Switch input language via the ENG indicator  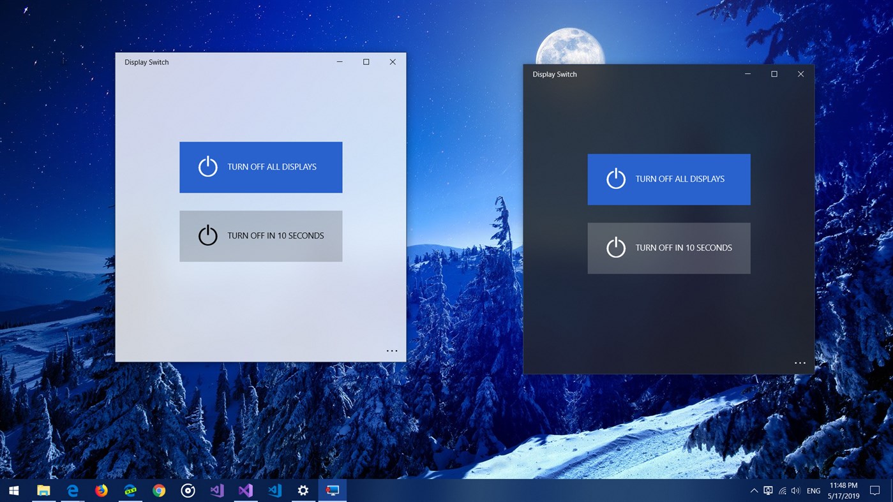point(813,491)
